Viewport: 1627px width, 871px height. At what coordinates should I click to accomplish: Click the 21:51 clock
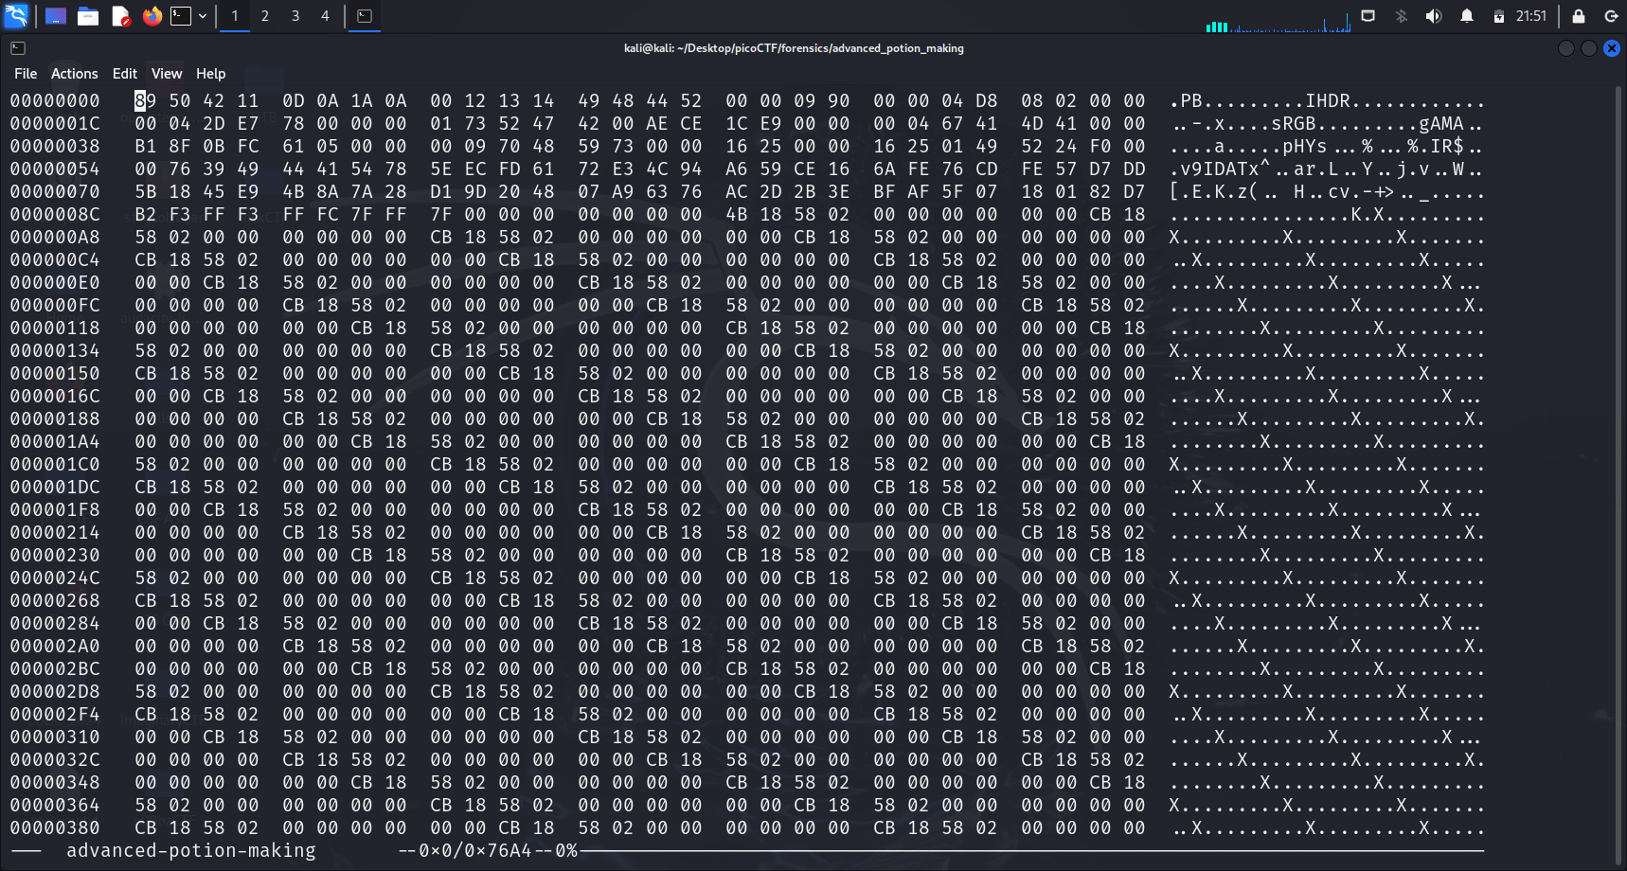(1530, 16)
